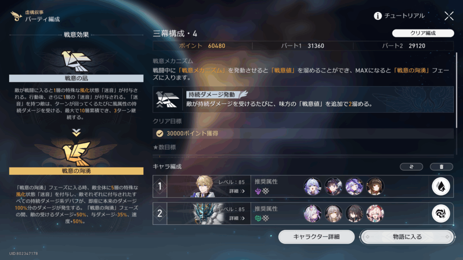Click the trash icon to clear characters
The image size is (463, 260).
coord(441,167)
